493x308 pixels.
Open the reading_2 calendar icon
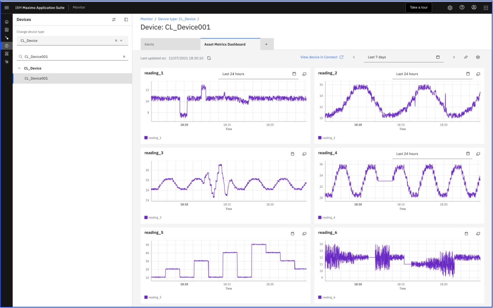(468, 74)
